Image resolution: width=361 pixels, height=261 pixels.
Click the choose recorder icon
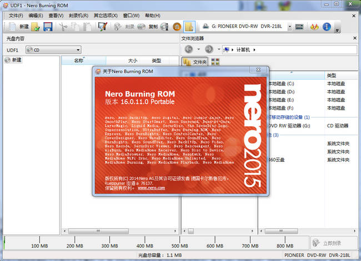(x=299, y=27)
